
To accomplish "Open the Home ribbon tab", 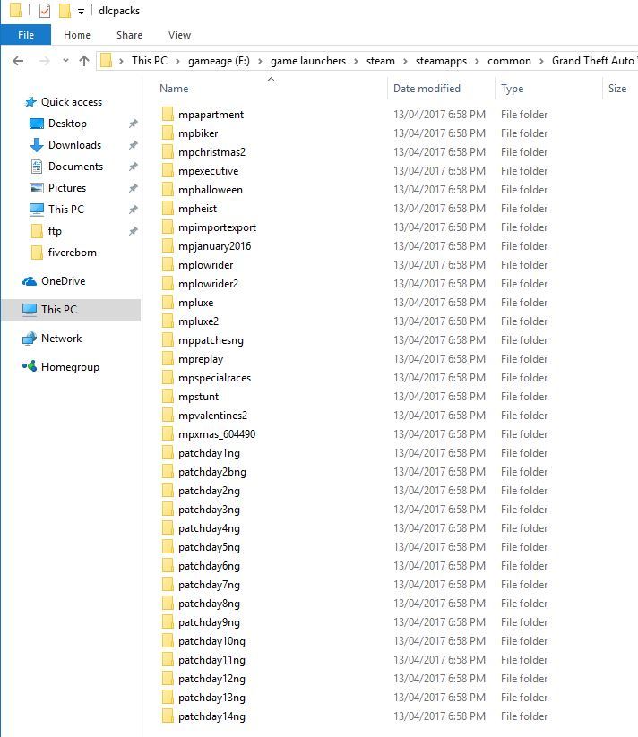I will coord(77,35).
